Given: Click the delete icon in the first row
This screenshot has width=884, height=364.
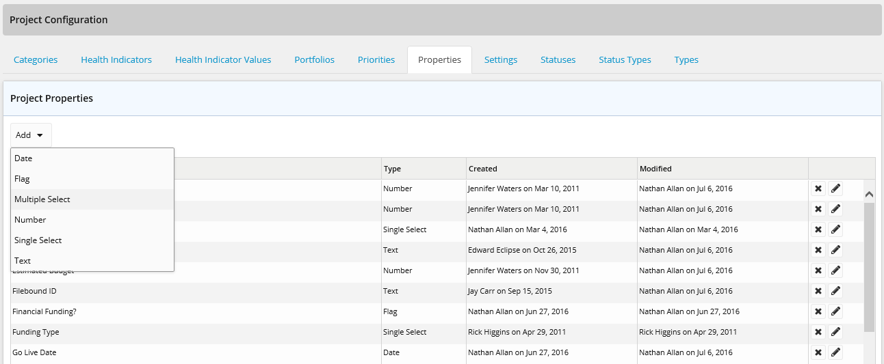Looking at the screenshot, I should [818, 188].
